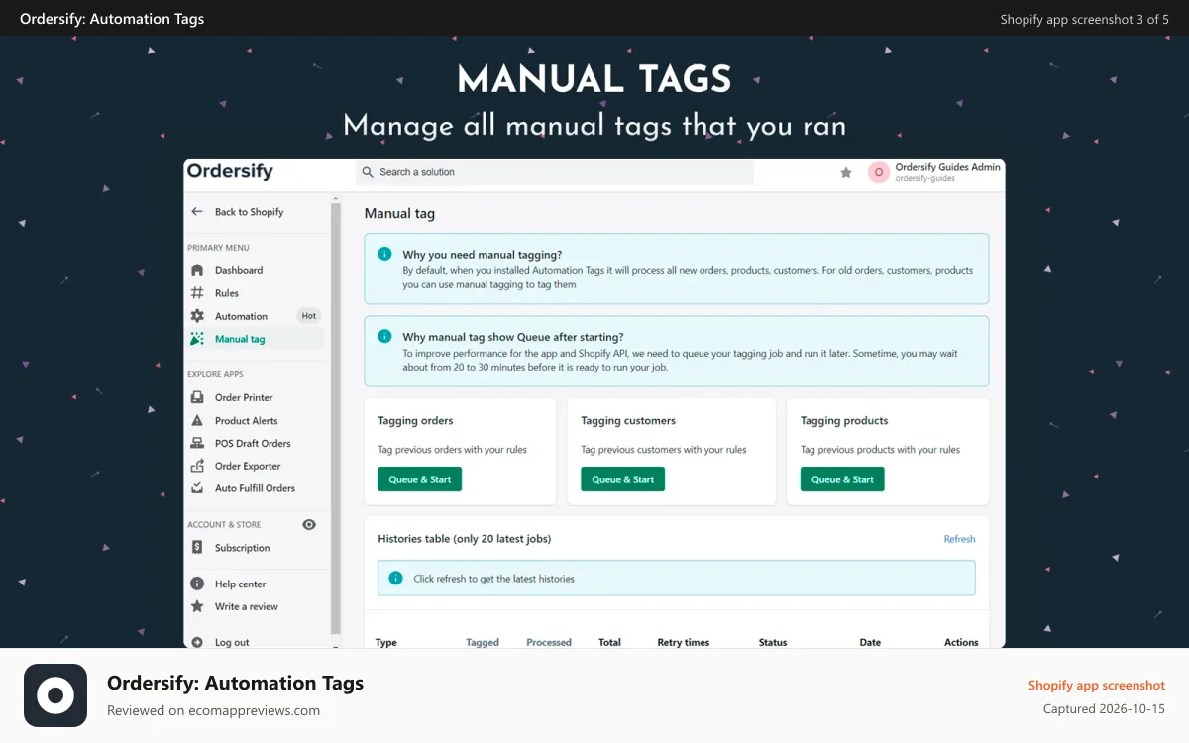The width and height of the screenshot is (1189, 743).
Task: Click the Actions column header
Action: pyautogui.click(x=961, y=642)
